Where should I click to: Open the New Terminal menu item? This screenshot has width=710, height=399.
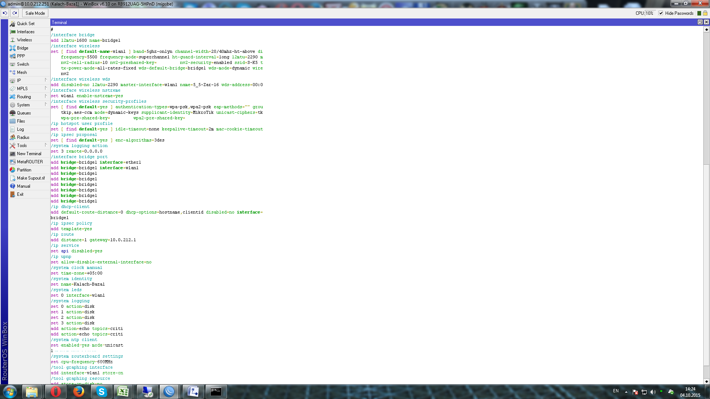pos(29,154)
